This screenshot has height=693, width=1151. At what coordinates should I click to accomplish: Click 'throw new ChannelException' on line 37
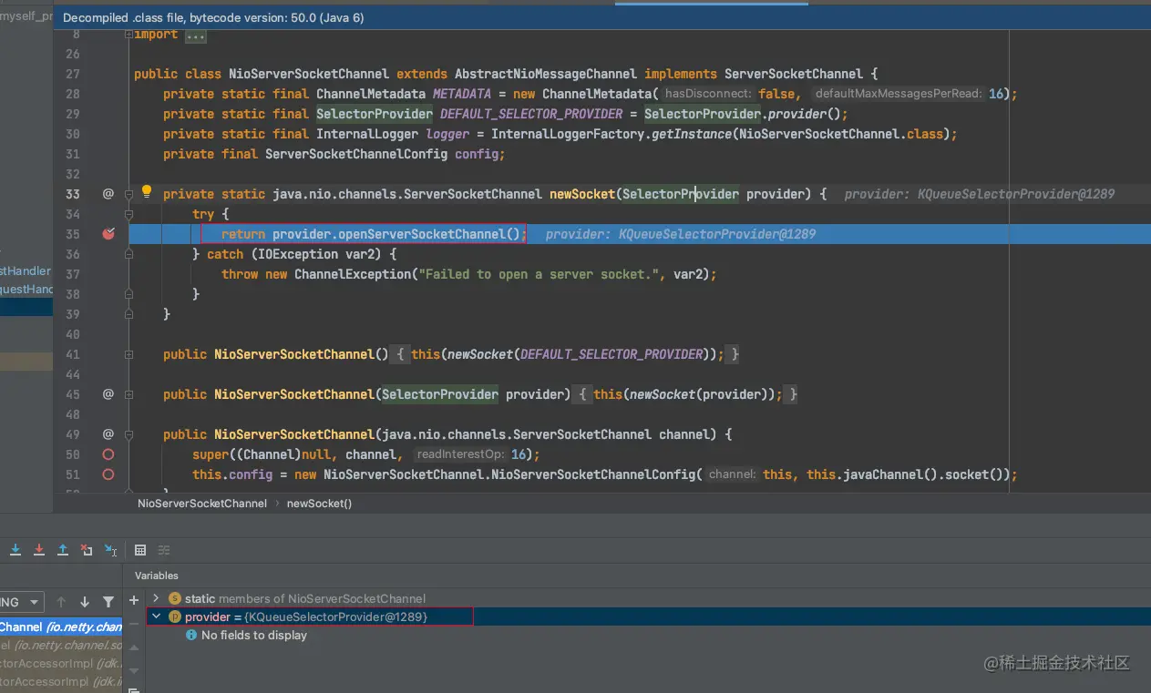316,274
